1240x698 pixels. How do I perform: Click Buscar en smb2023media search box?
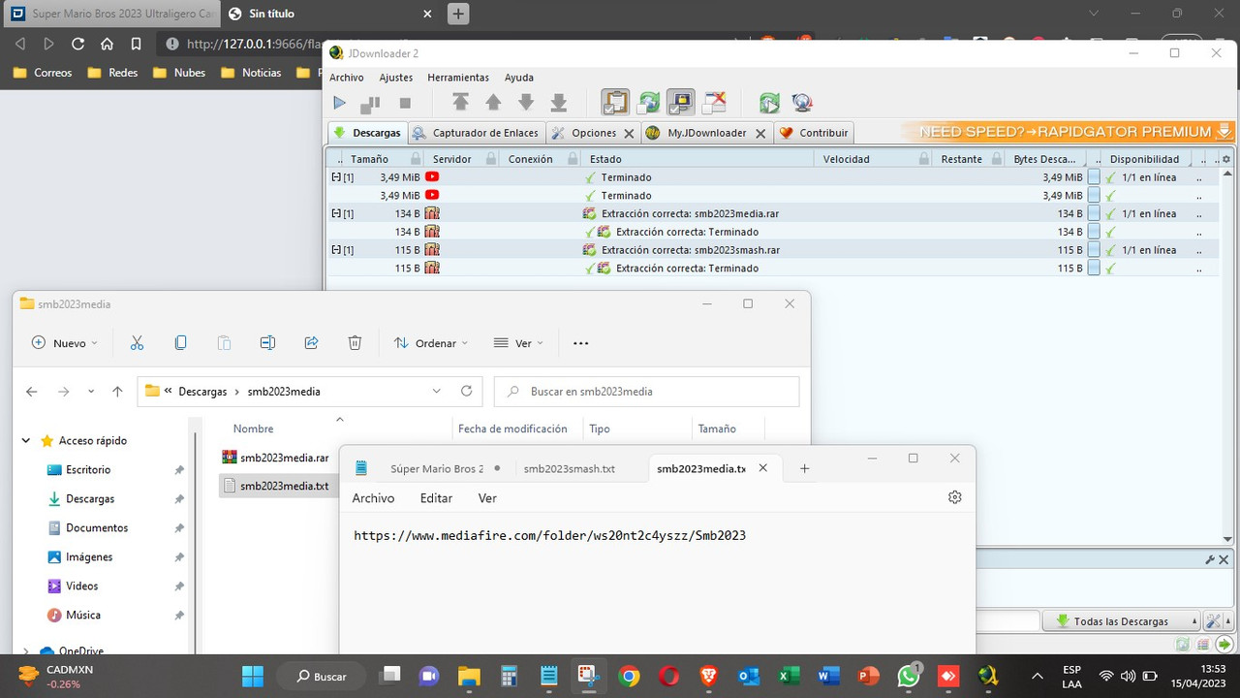click(646, 392)
